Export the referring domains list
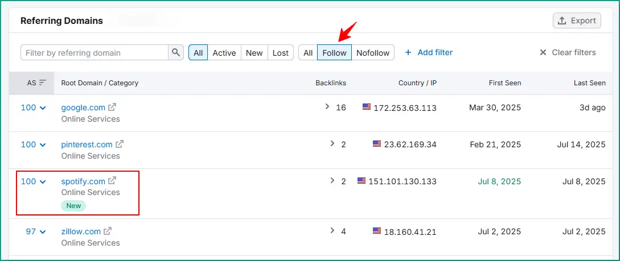620x261 pixels. [x=577, y=20]
